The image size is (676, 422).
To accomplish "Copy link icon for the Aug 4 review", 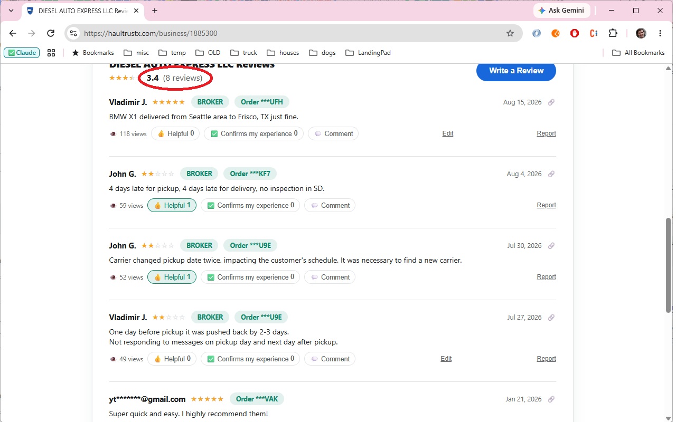I will pos(551,174).
